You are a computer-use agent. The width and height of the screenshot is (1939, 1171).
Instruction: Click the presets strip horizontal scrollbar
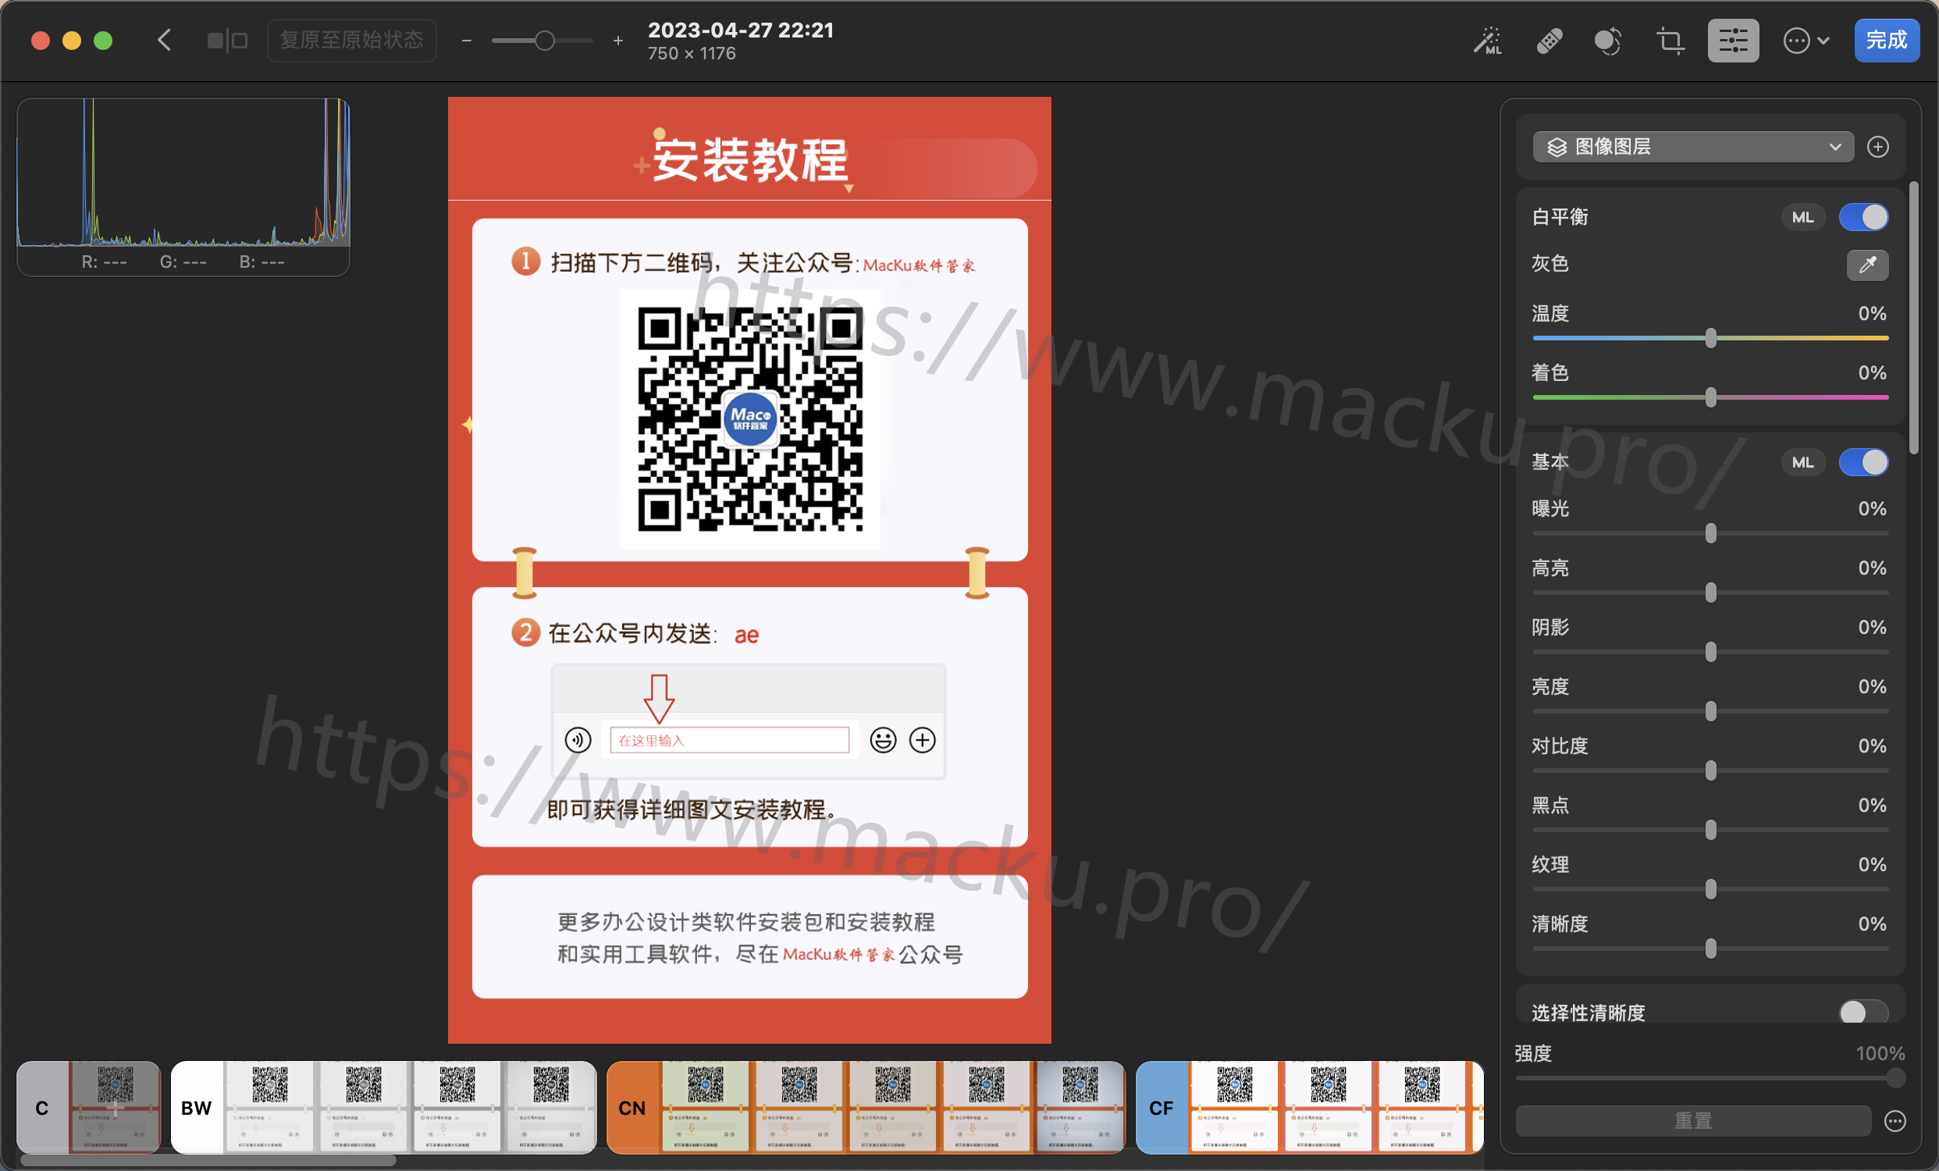(x=208, y=1161)
